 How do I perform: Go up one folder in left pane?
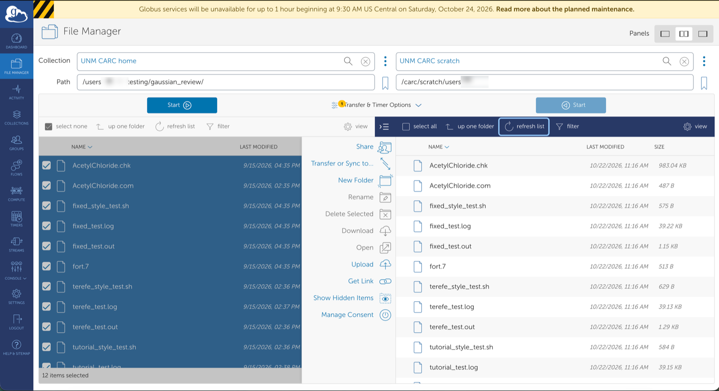pos(120,127)
